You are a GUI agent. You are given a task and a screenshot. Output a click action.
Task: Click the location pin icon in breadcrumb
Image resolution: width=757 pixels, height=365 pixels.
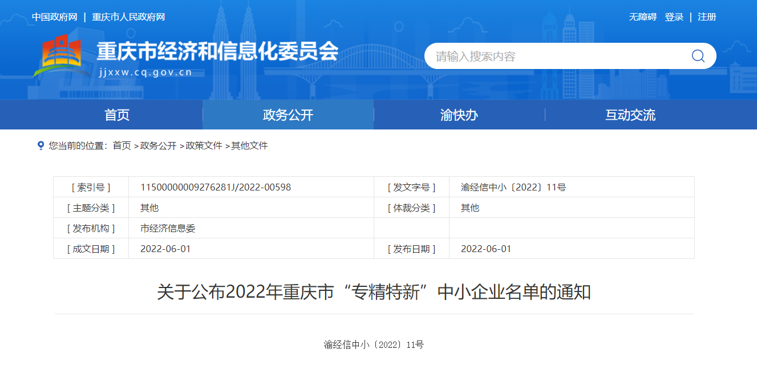click(x=41, y=145)
